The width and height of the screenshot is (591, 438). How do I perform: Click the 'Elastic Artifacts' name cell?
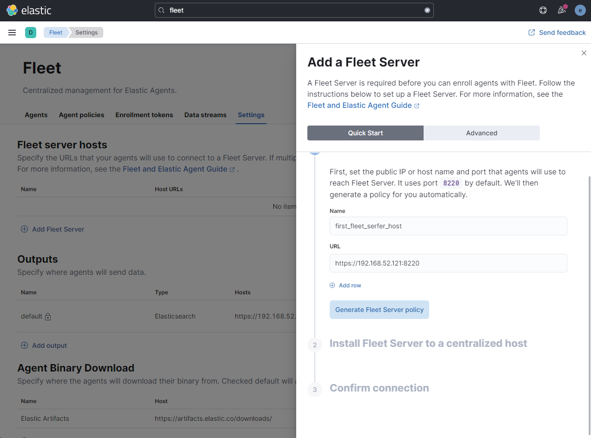click(x=45, y=418)
